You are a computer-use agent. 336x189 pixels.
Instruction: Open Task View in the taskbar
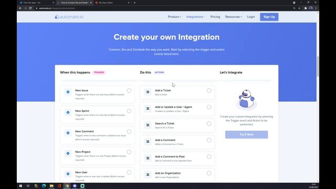click(x=28, y=186)
